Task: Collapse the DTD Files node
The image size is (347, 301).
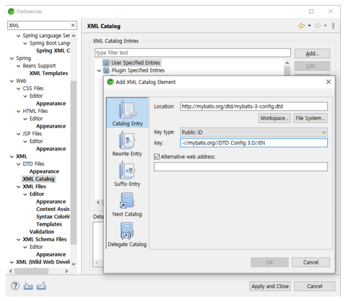Action: point(19,164)
